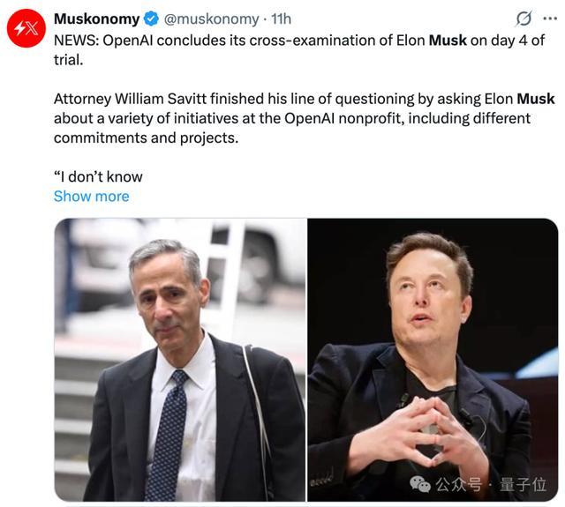
Task: Open the Muskonomy profile avatar
Action: (26, 28)
